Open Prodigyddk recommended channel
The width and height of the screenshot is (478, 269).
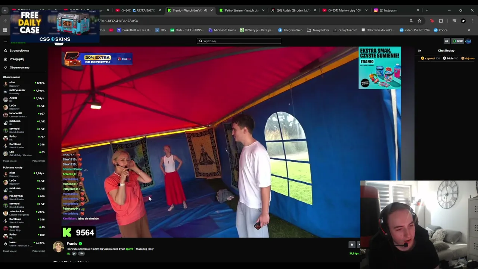tap(24, 197)
